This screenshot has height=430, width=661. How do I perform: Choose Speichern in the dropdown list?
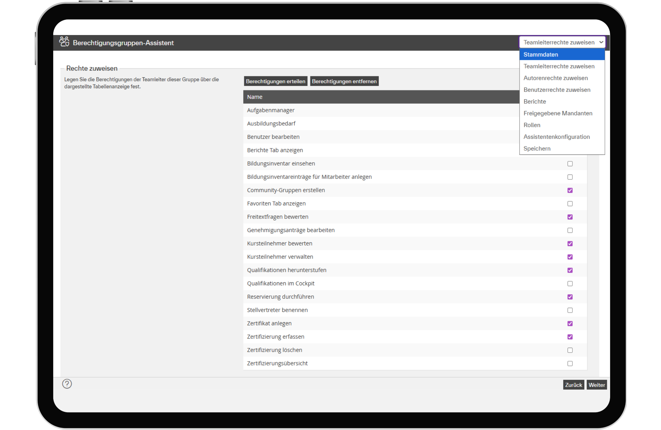(x=562, y=148)
